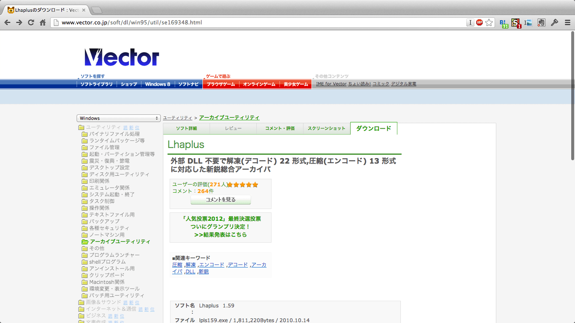Open ランタイムパッケージ等 category in sidebar

pos(117,141)
